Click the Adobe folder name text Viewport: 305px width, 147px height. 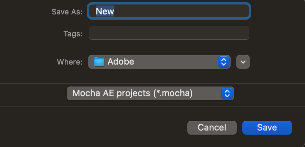(121, 62)
